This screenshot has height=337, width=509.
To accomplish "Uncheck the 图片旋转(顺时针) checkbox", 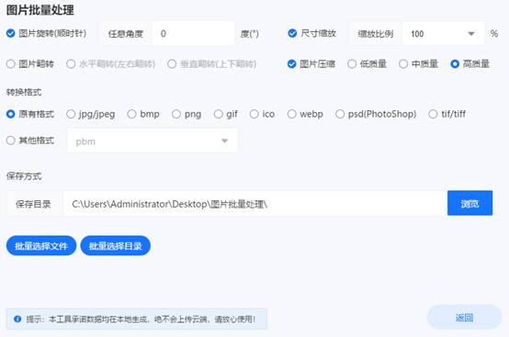I will [x=11, y=33].
